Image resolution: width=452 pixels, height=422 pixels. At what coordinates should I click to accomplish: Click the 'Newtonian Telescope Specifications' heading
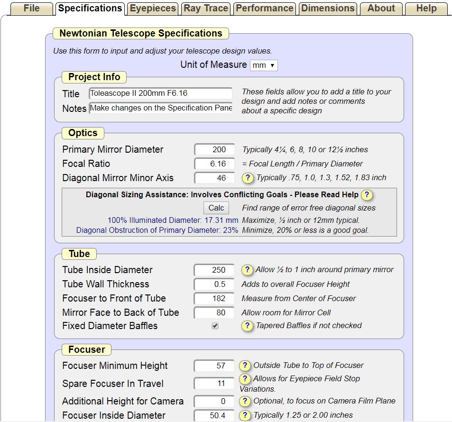tap(141, 33)
